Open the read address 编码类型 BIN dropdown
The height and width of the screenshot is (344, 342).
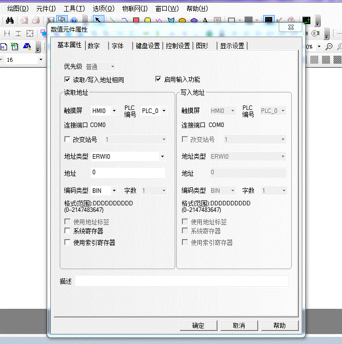pyautogui.click(x=114, y=191)
